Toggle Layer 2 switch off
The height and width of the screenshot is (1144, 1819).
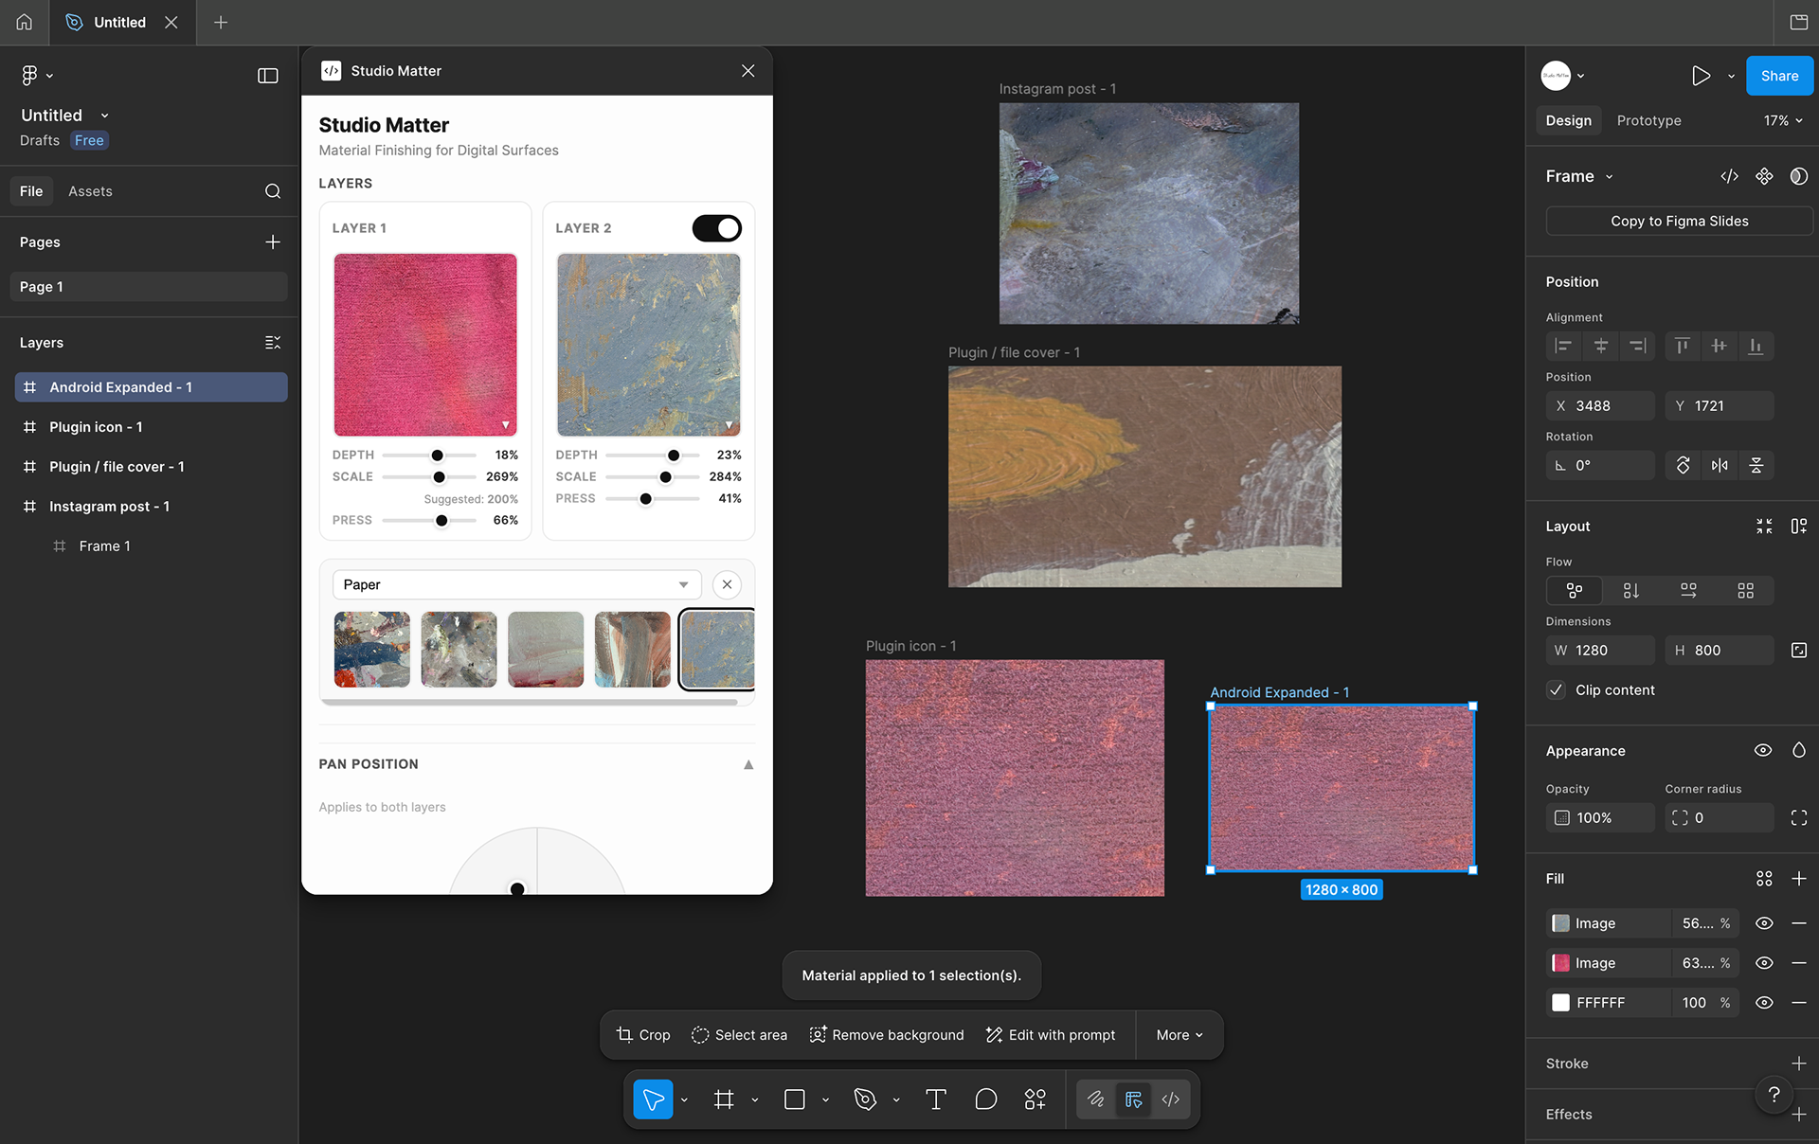point(716,228)
